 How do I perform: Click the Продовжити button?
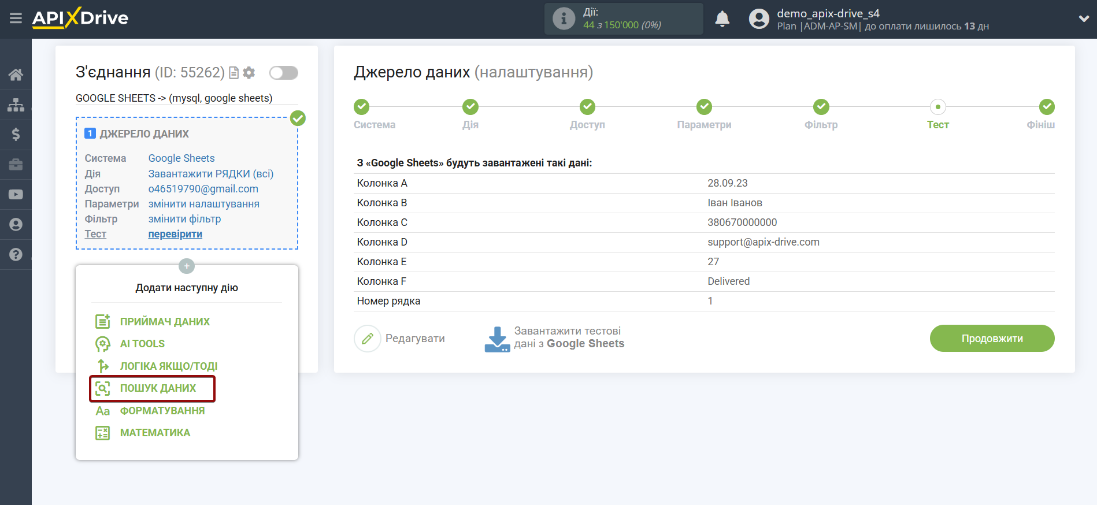pyautogui.click(x=992, y=339)
